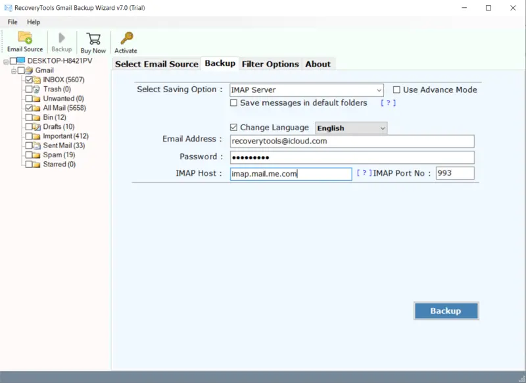
Task: Check Save messages in default folders
Action: coord(234,103)
